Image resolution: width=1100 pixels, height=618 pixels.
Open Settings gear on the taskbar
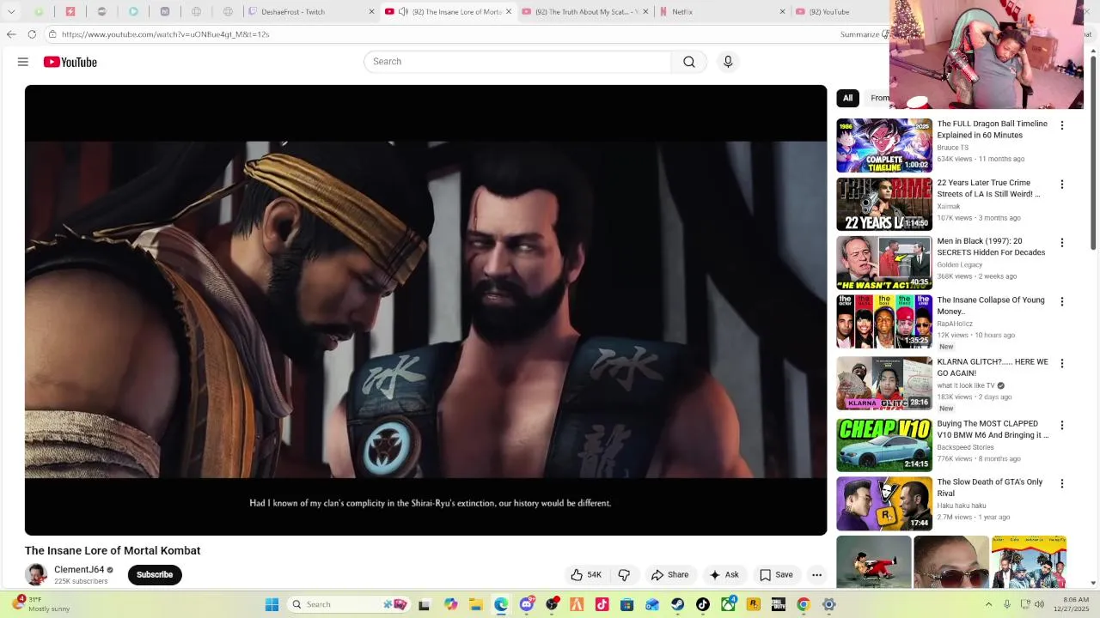click(x=829, y=604)
